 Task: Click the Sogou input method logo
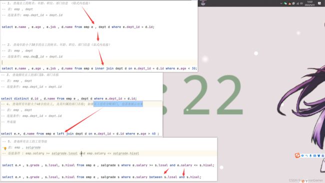click(297, 155)
